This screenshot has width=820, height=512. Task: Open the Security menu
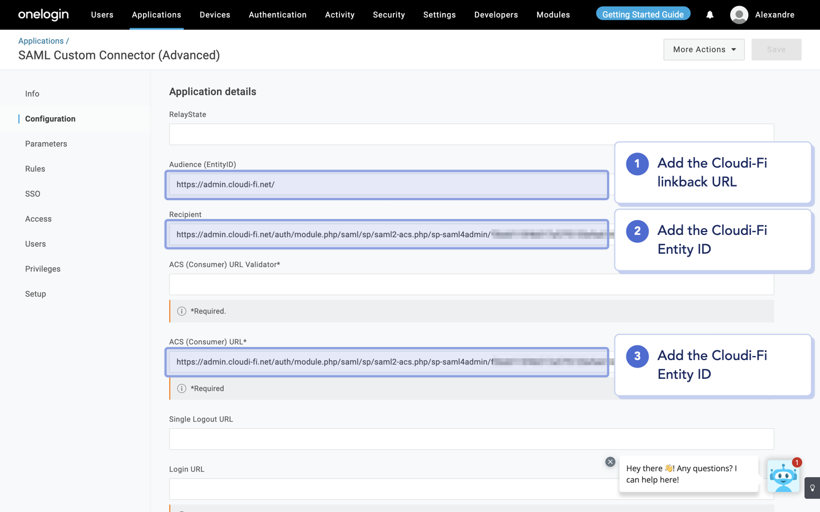(388, 15)
